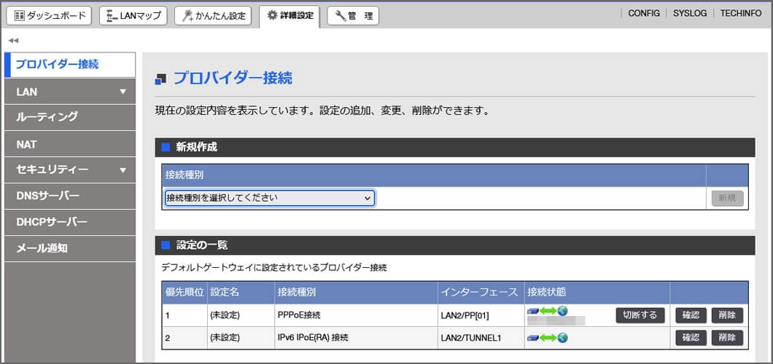Click the dashboard grid icon
Image resolution: width=773 pixels, height=364 pixels.
coord(20,16)
